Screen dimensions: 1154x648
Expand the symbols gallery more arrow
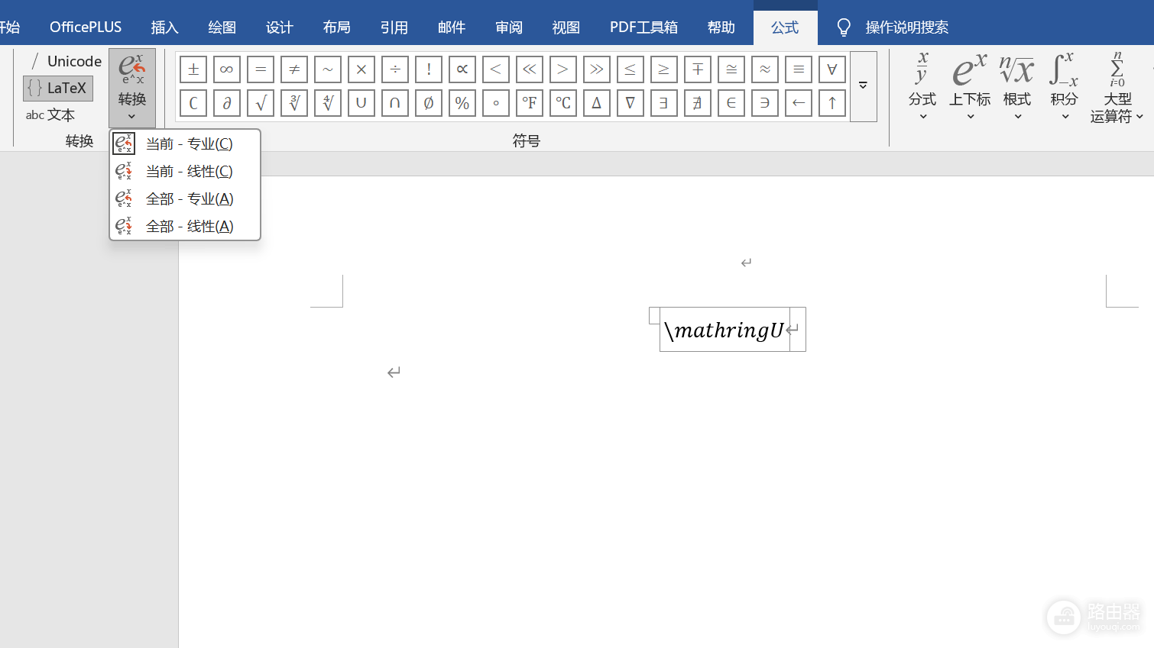pos(863,86)
